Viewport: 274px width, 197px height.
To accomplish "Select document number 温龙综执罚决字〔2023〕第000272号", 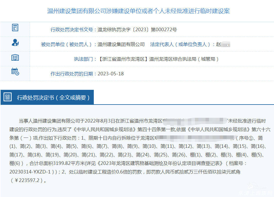I will [x=137, y=29].
